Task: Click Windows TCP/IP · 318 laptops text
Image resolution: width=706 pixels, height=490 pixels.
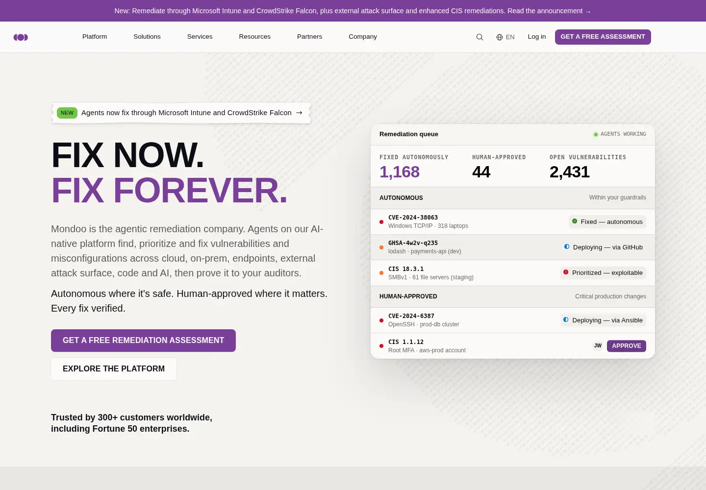Action: point(428,226)
